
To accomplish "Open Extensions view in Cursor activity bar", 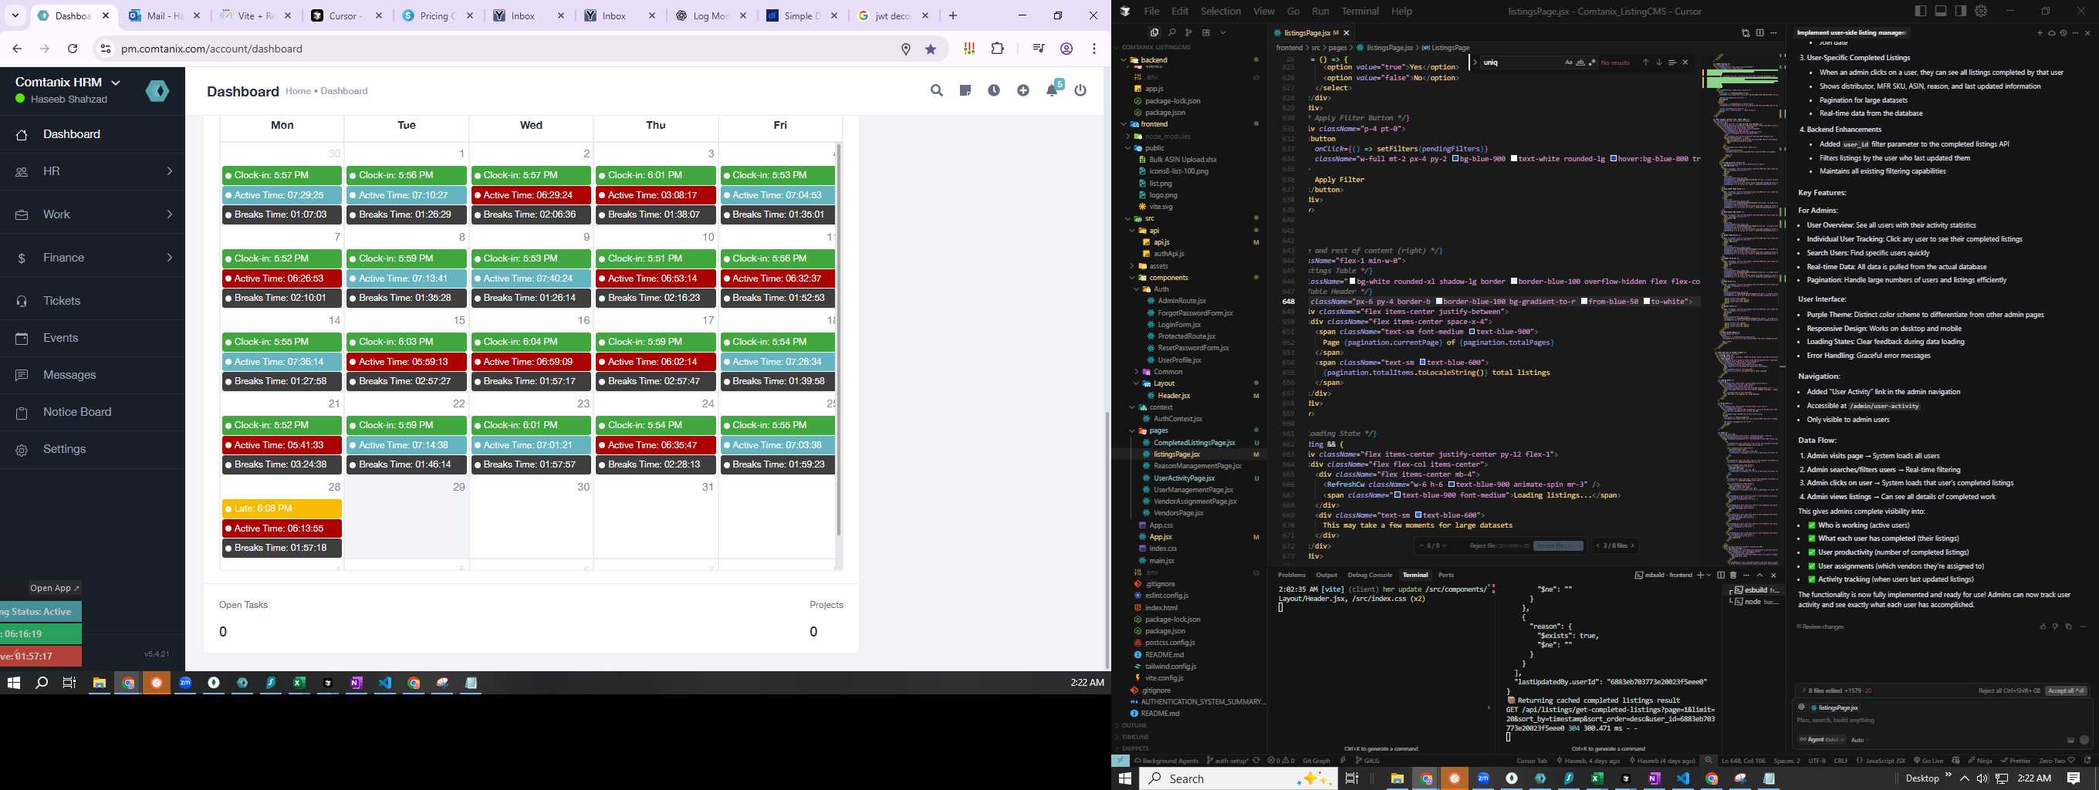I will tap(1206, 32).
